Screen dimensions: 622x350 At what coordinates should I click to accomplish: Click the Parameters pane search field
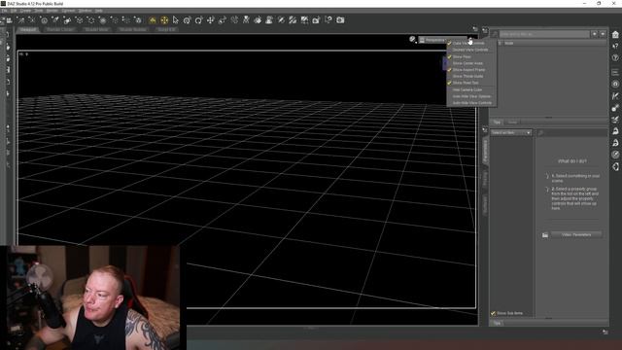click(572, 132)
